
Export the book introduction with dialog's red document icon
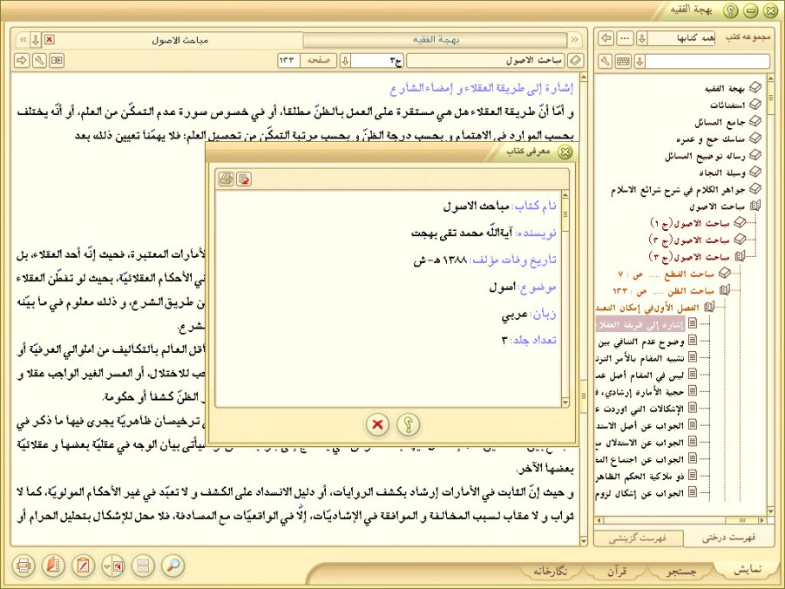click(x=244, y=179)
